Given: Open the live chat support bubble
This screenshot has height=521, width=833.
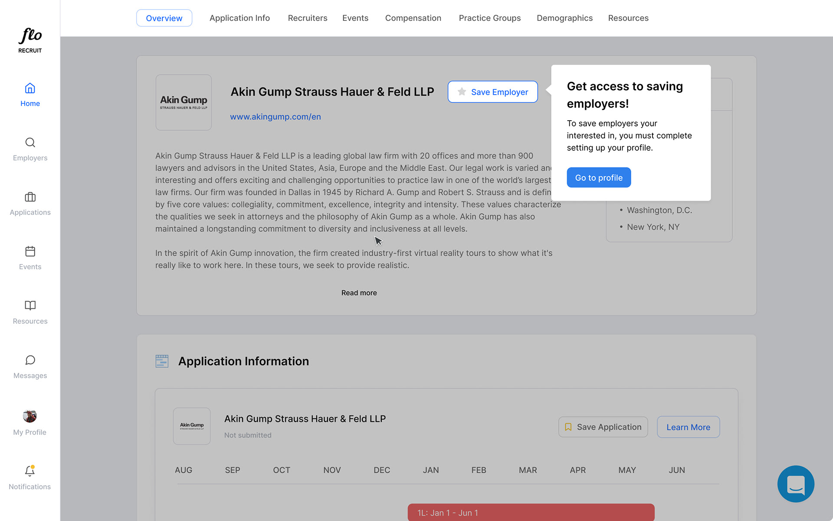Looking at the screenshot, I should [x=796, y=484].
